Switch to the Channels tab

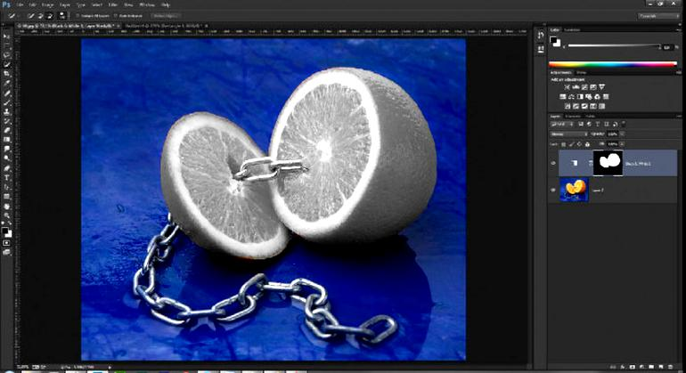coord(573,117)
